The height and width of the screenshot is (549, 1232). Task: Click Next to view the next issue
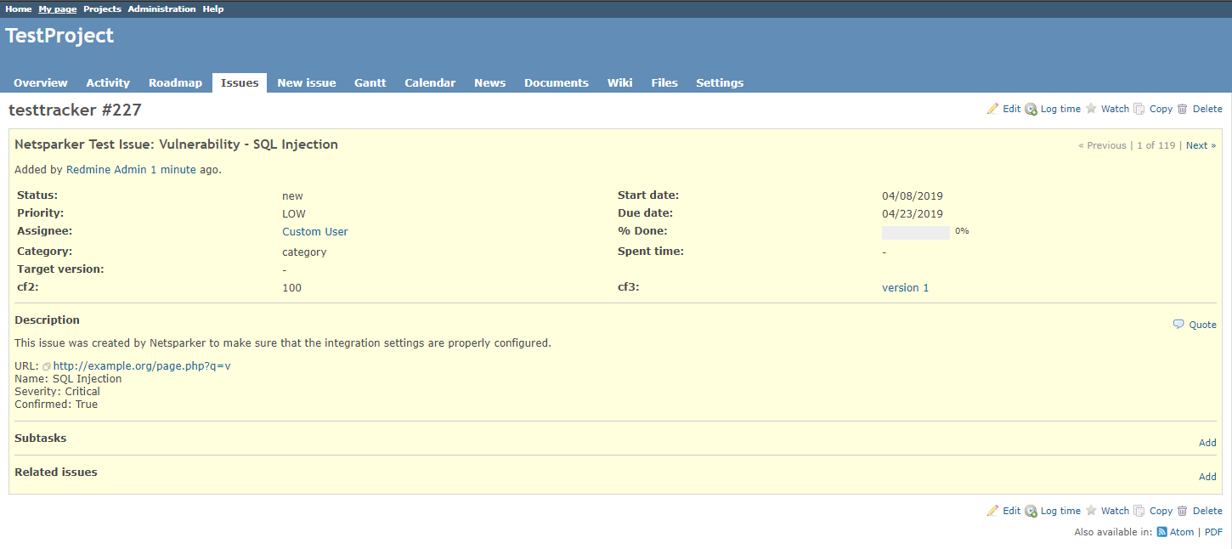pos(1197,144)
